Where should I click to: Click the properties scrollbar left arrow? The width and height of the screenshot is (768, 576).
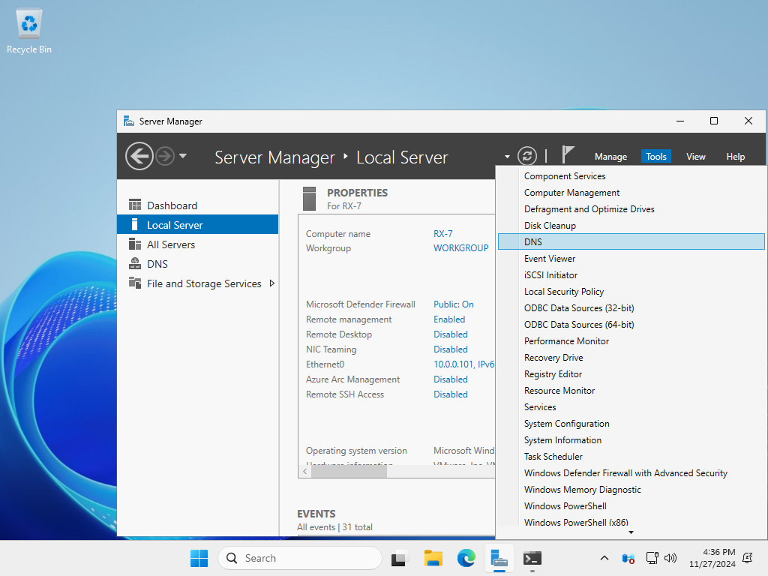(x=304, y=471)
